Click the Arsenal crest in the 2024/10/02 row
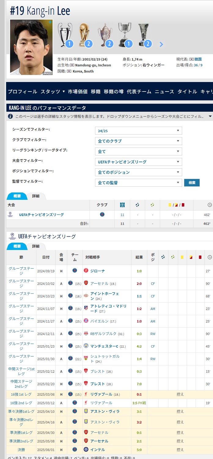Viewport: 213px width, 459px height. 86,283
